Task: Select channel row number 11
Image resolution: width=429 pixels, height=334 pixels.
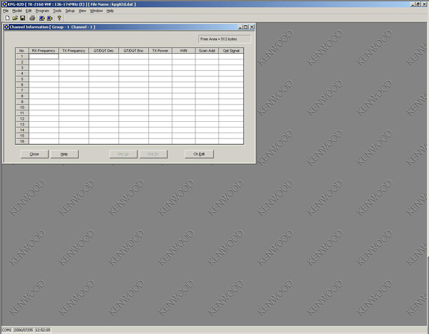Action: point(22,113)
